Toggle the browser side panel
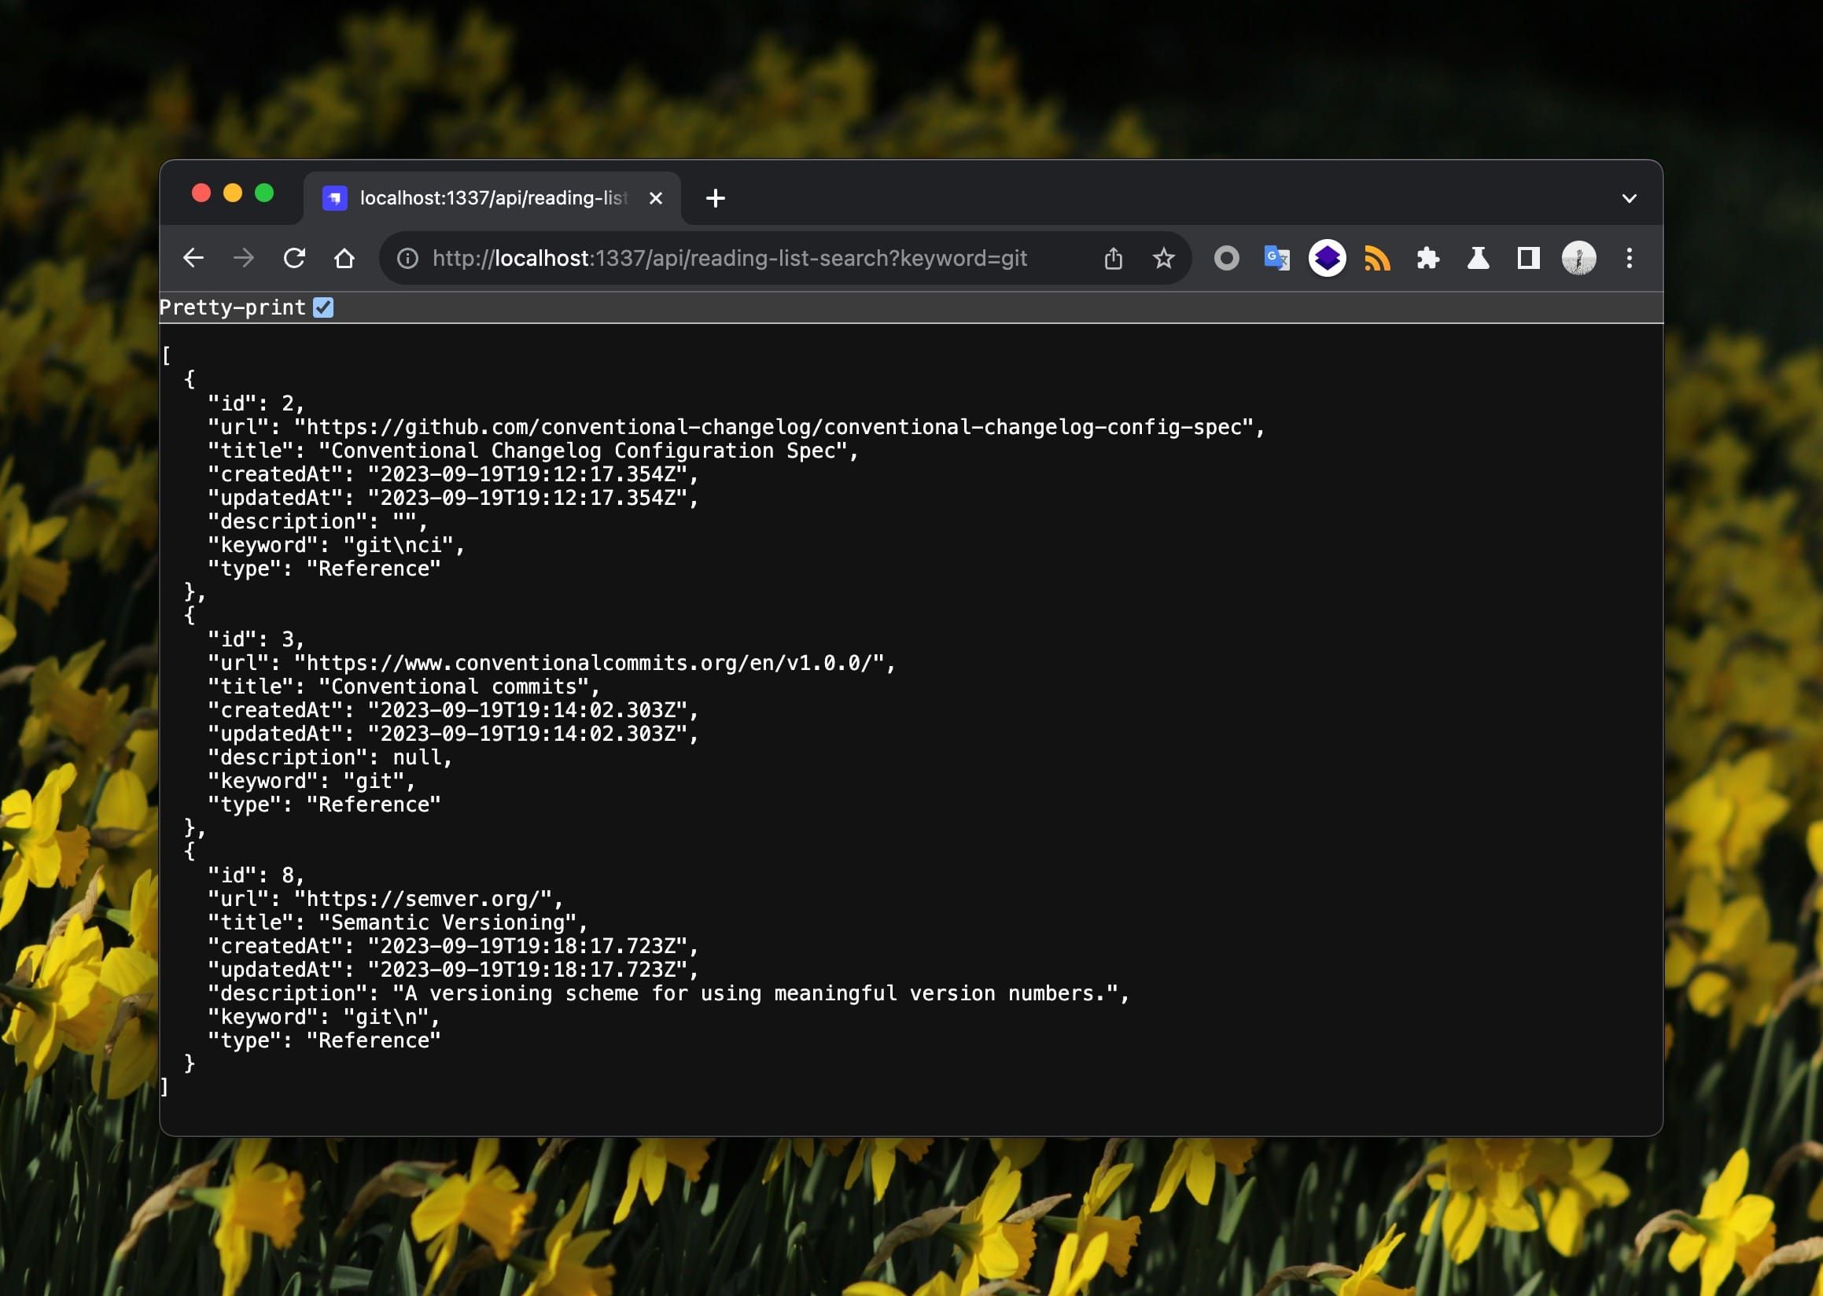Viewport: 1823px width, 1296px height. pyautogui.click(x=1527, y=259)
